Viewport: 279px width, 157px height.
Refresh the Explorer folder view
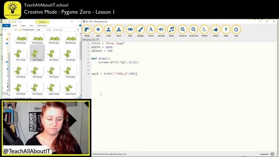(50, 30)
